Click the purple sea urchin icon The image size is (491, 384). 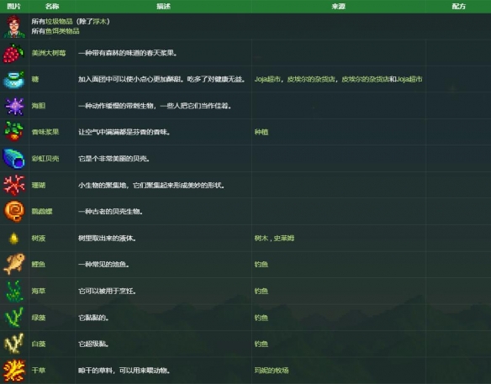[14, 106]
